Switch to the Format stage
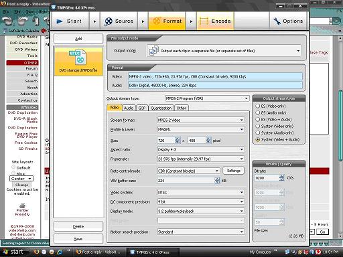The height and width of the screenshot is (257, 343). pyautogui.click(x=167, y=21)
